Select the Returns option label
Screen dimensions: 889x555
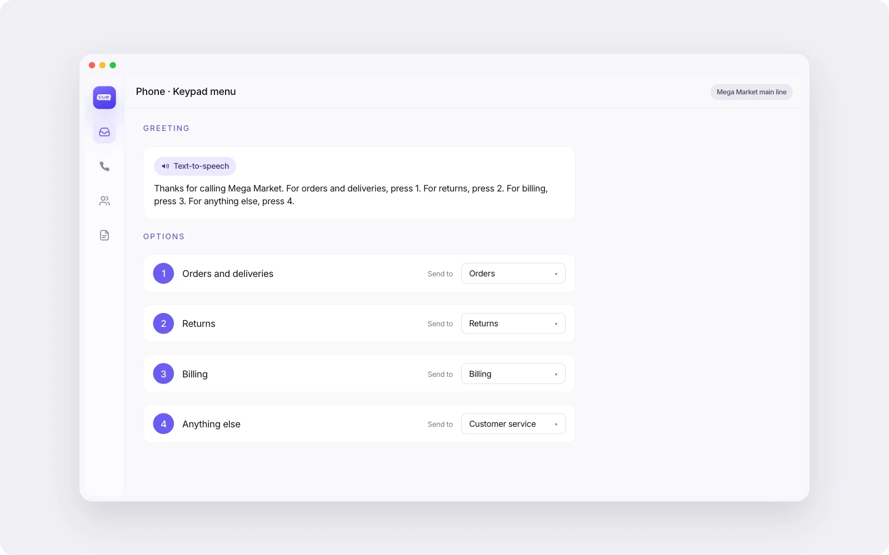coord(199,324)
